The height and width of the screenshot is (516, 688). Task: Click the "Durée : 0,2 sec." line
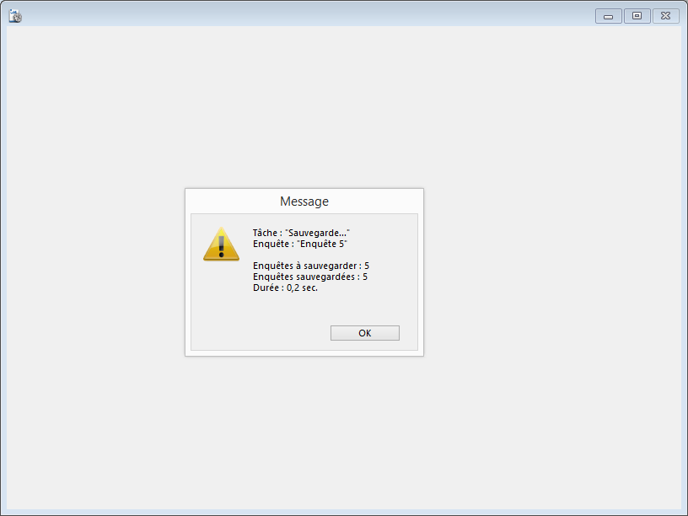pos(285,288)
